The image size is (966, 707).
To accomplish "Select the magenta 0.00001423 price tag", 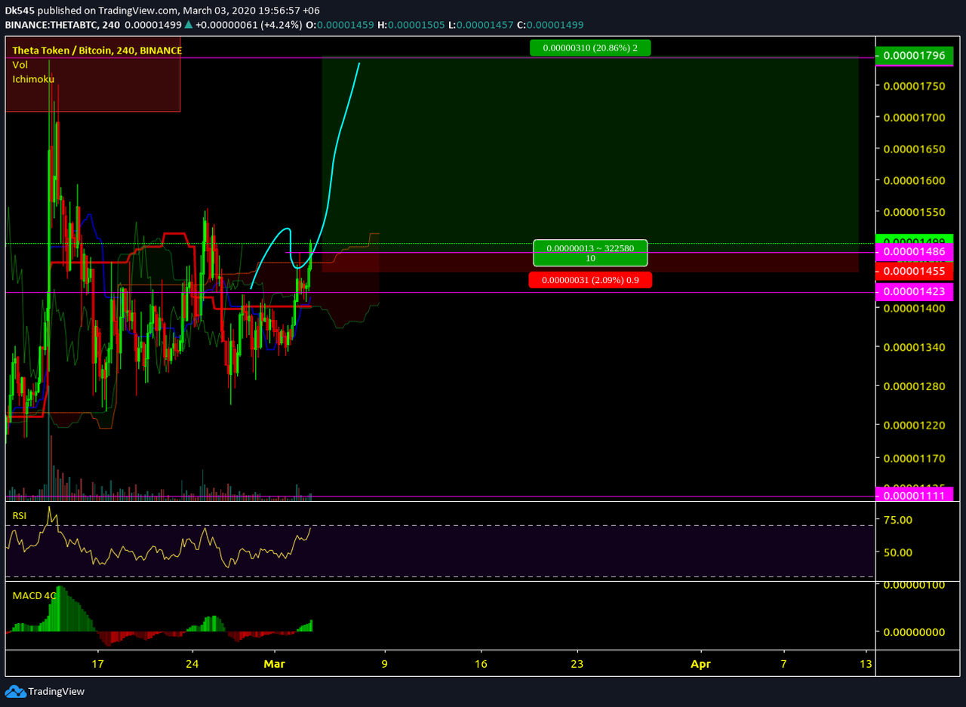I will 914,291.
